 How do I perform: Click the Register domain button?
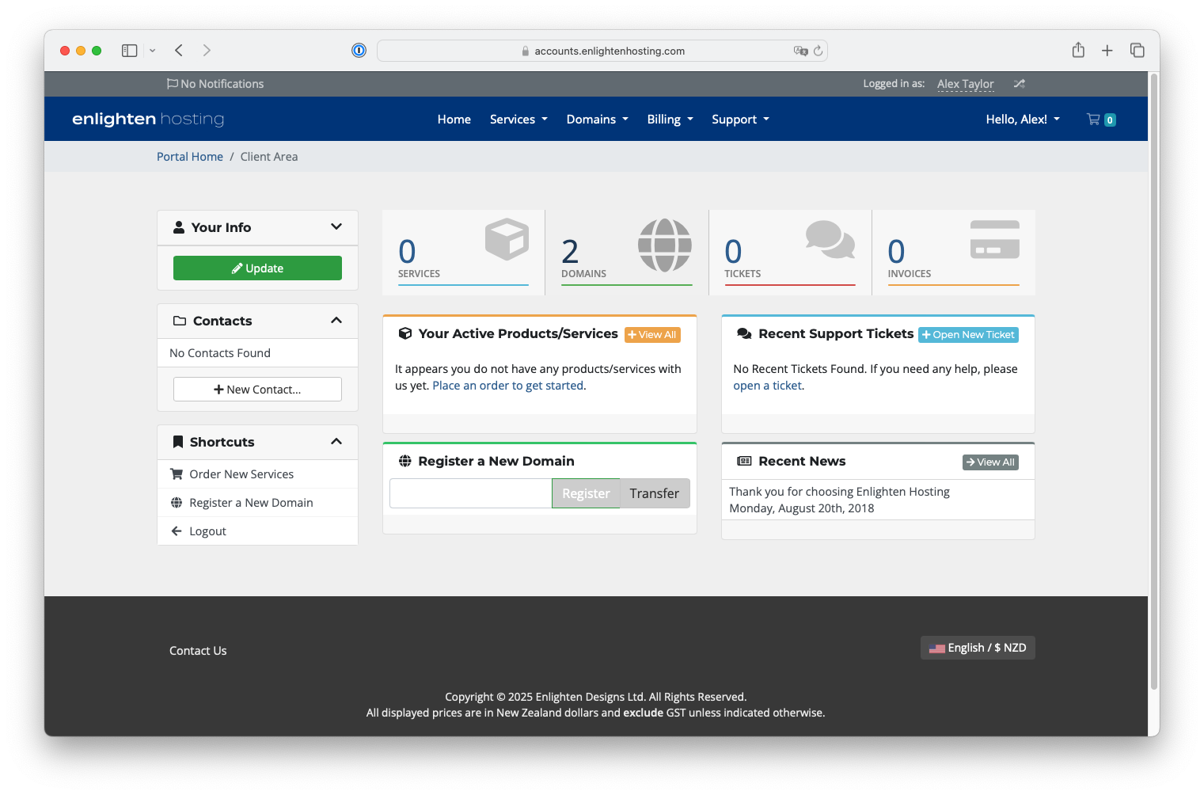tap(586, 493)
